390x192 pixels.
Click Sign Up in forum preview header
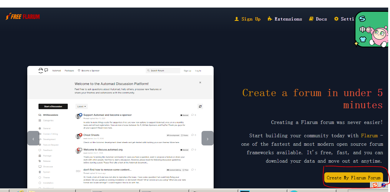[188, 70]
